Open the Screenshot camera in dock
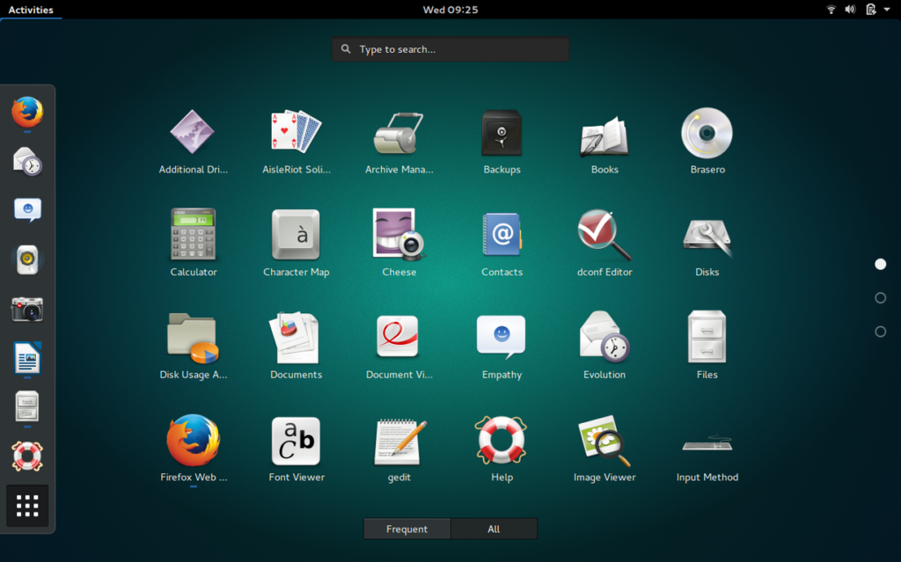Viewport: 901px width, 562px height. point(27,310)
